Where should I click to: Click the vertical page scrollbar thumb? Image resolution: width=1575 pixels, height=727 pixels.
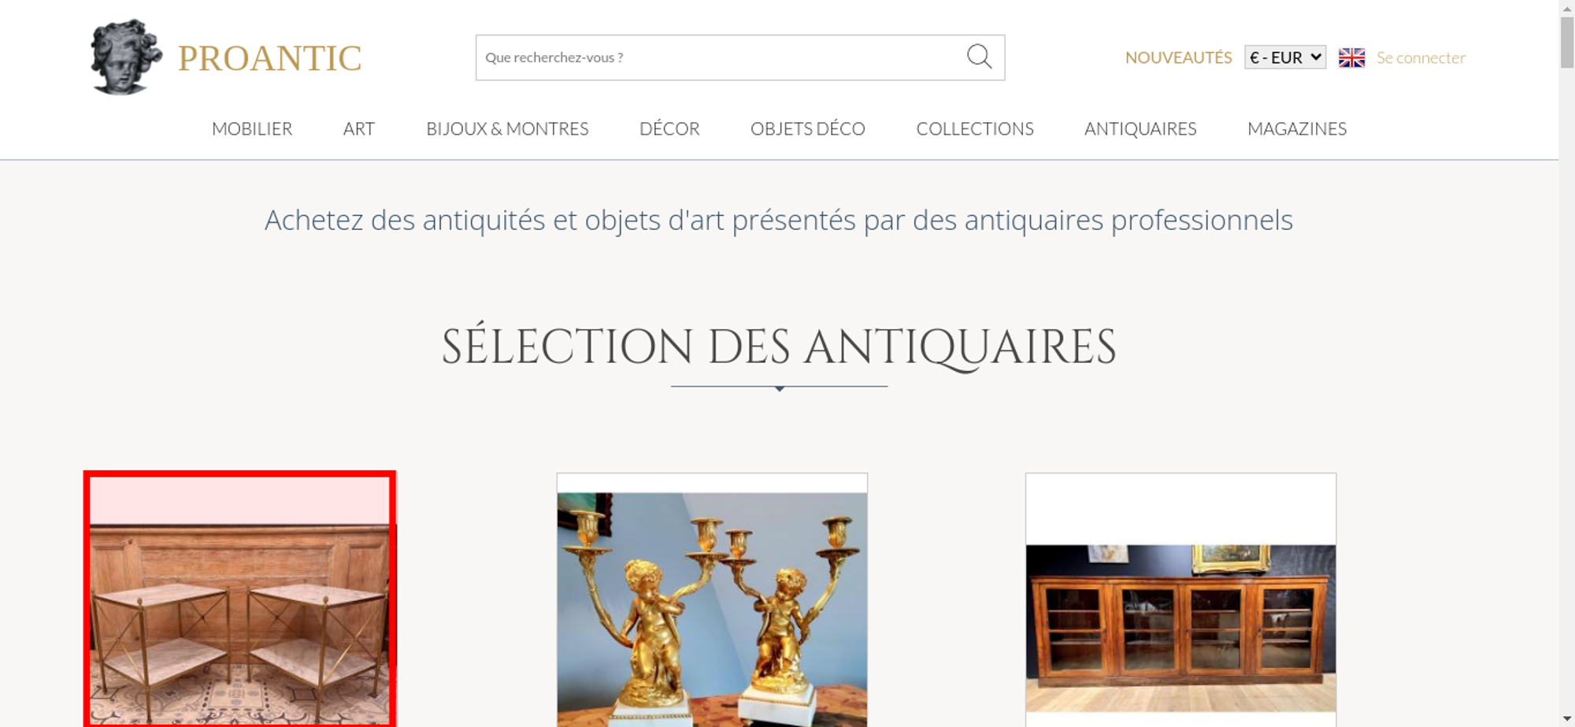click(x=1566, y=43)
